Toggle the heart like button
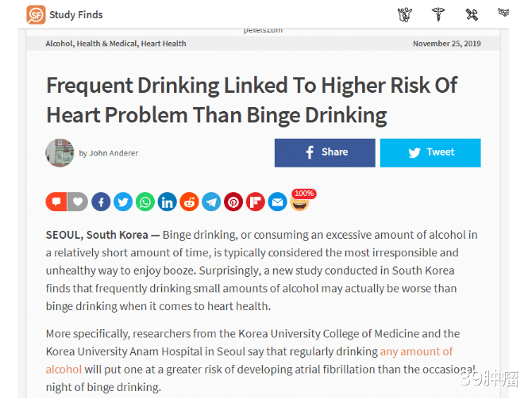528x399 pixels. pos(78,202)
